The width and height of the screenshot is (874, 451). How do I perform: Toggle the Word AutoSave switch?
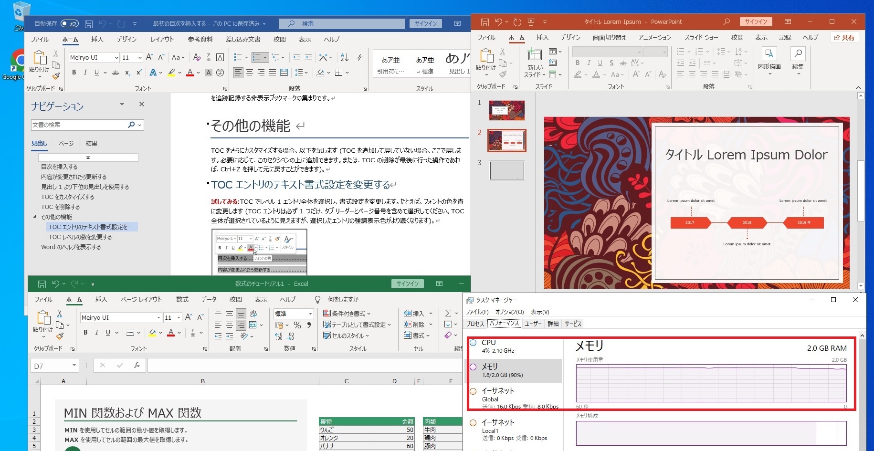[70, 23]
